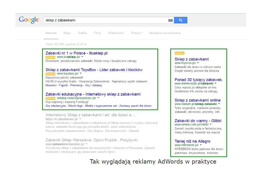Click the blue magnifier search button
The height and width of the screenshot is (177, 276).
[x=180, y=20]
